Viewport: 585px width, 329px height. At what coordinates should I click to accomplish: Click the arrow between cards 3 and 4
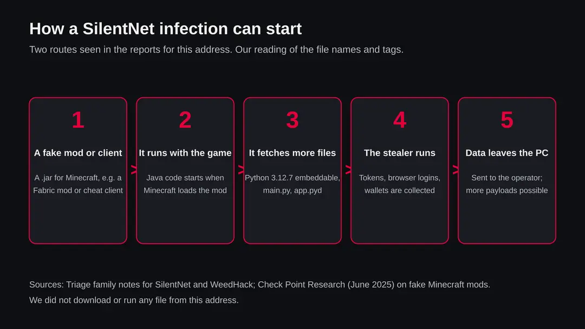(348, 170)
